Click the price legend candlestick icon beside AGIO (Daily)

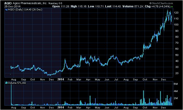(6, 10)
